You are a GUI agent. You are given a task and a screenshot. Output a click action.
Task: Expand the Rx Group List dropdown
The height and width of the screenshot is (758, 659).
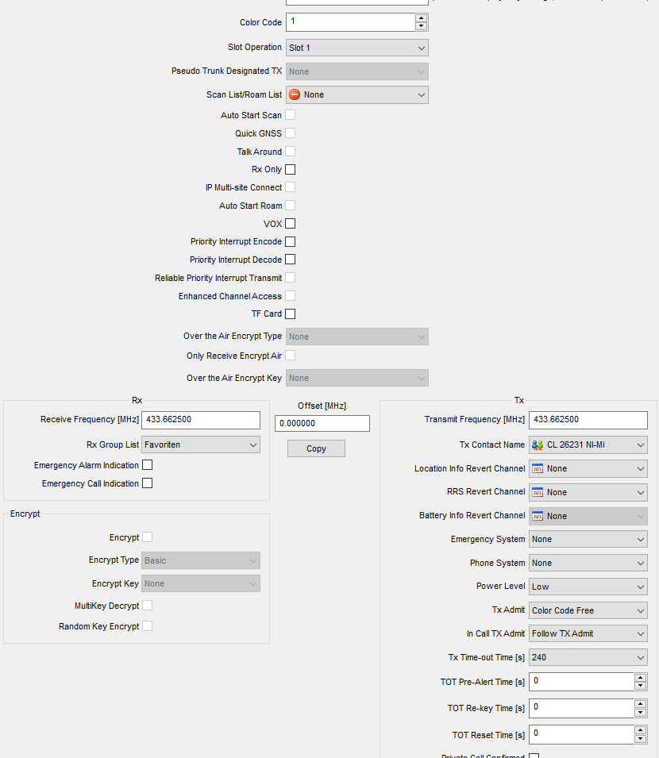click(201, 444)
